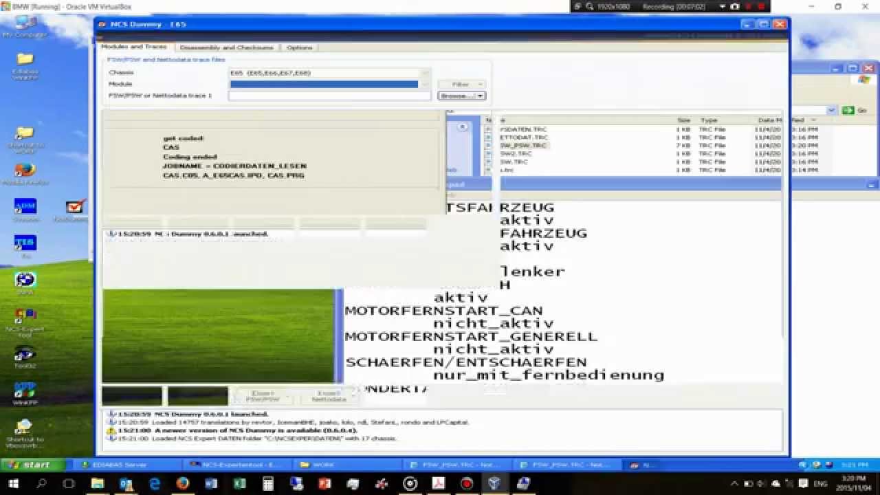Open WinKFP desktop icon
This screenshot has width=880, height=495.
pyautogui.click(x=25, y=394)
